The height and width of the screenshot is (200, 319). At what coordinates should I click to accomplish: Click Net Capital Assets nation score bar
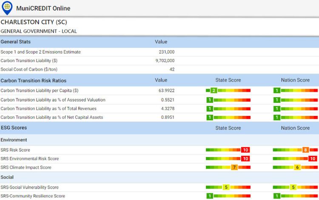pyautogui.click(x=296, y=117)
